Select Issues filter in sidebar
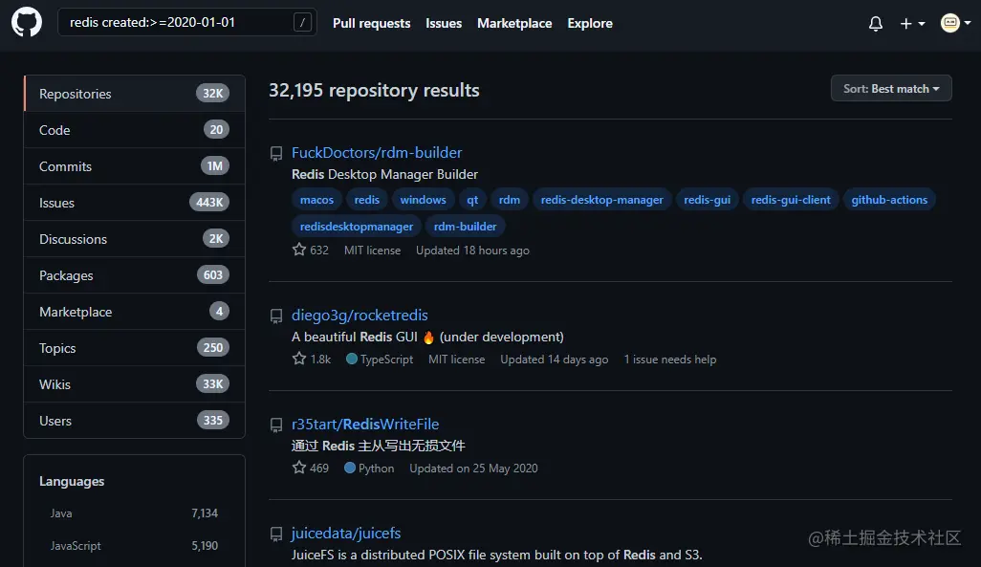 point(134,202)
